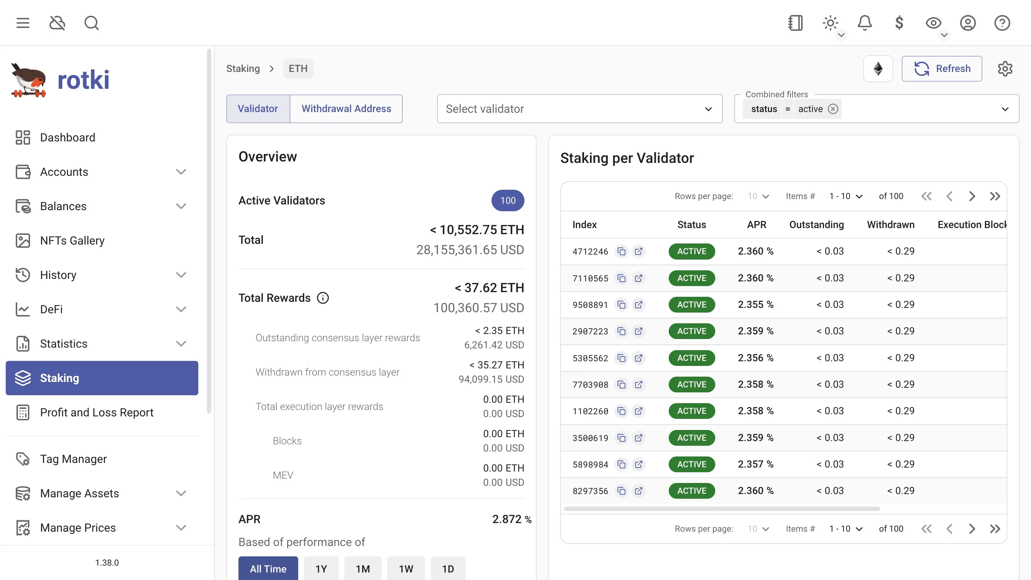Sort table by Outstanding column header
The width and height of the screenshot is (1031, 580).
(x=817, y=224)
